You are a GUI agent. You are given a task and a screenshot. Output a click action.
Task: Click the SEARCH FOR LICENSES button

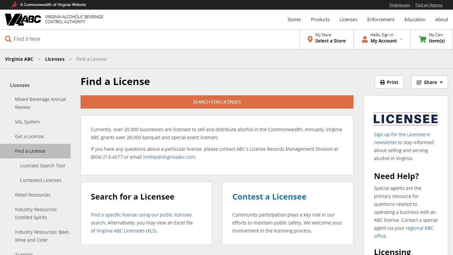click(x=217, y=102)
